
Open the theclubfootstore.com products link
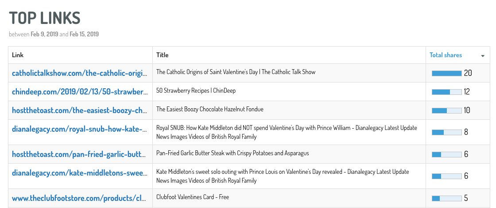(x=80, y=198)
